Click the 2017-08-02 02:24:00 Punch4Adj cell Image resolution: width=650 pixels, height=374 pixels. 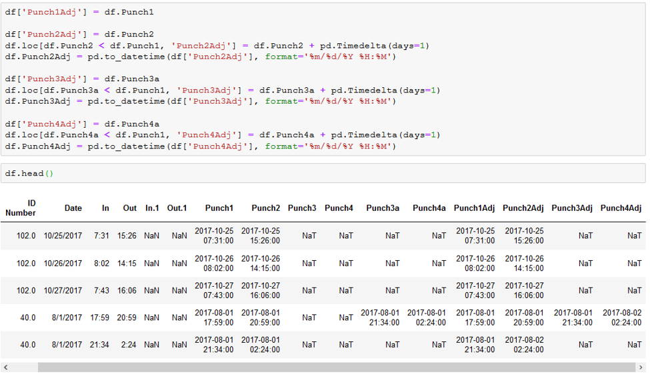(x=622, y=317)
